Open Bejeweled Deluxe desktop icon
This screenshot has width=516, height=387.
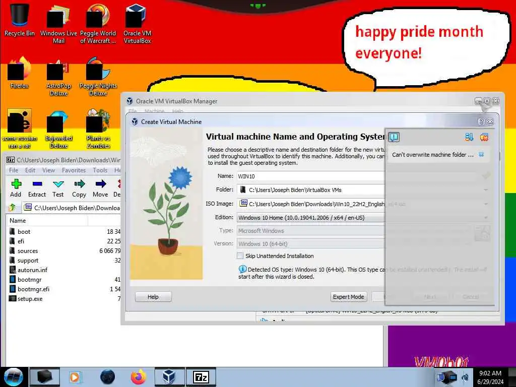coord(58,129)
